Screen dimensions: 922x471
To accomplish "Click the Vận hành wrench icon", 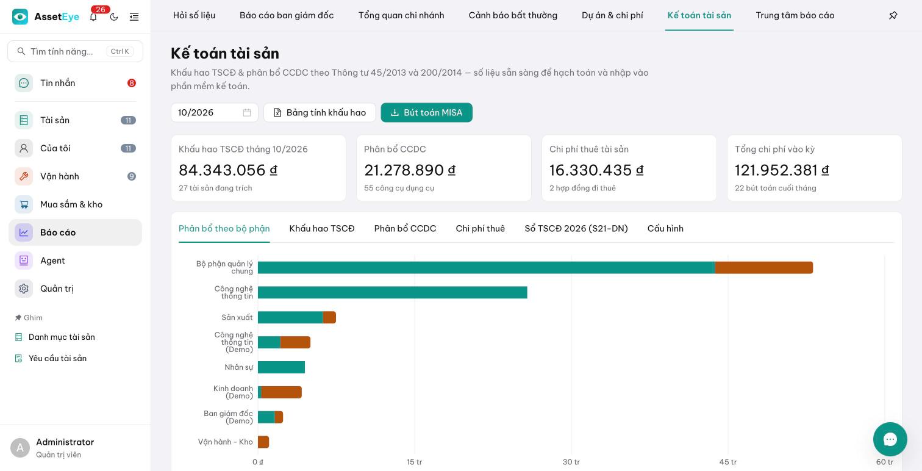I will (24, 176).
